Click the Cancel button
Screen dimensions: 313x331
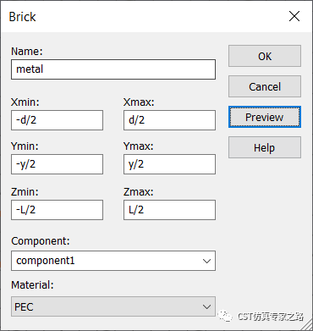265,86
